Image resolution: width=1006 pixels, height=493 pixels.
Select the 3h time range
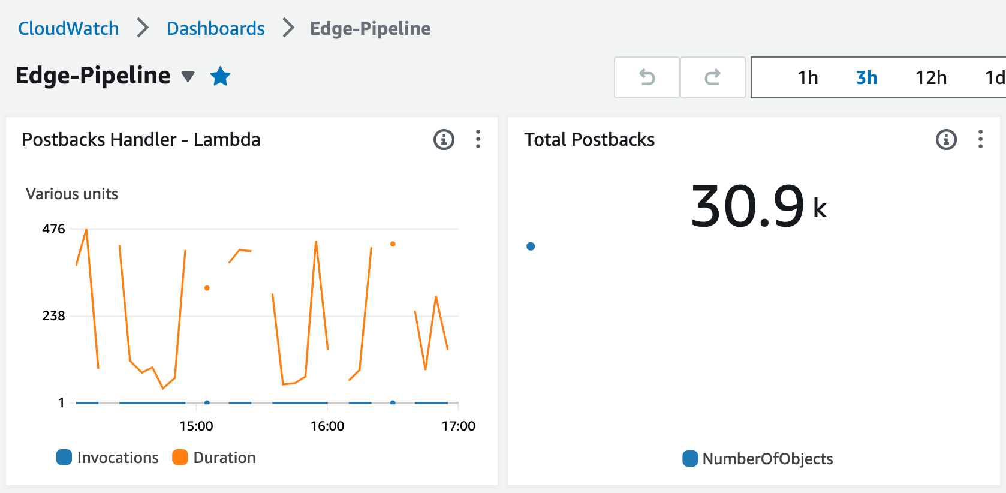point(866,78)
